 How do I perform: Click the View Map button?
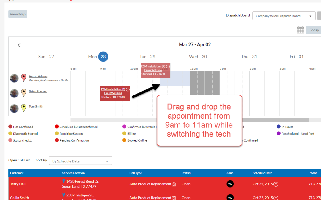point(18,14)
